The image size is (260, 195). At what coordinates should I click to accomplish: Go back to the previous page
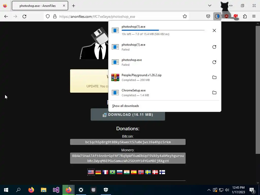pos(6,17)
